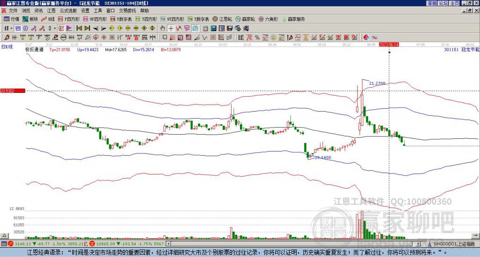The height and width of the screenshot is (257, 480).
Task: Open the 板块 sector view
Action: tap(30, 19)
